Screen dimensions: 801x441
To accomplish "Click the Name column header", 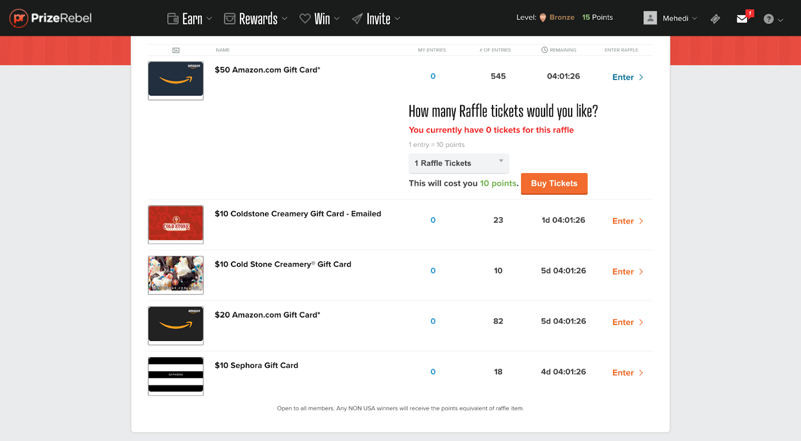I will point(223,50).
